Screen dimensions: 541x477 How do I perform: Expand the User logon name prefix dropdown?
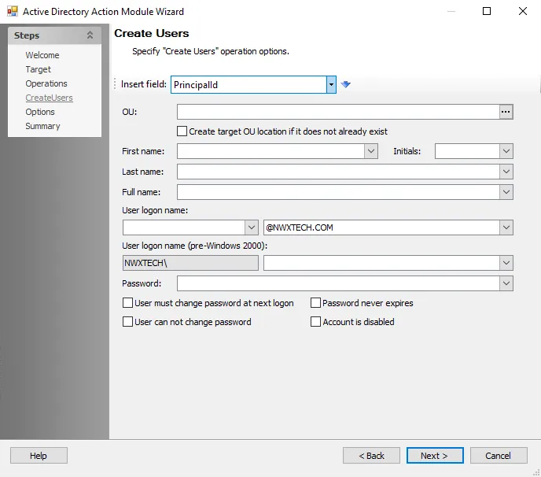coord(252,227)
